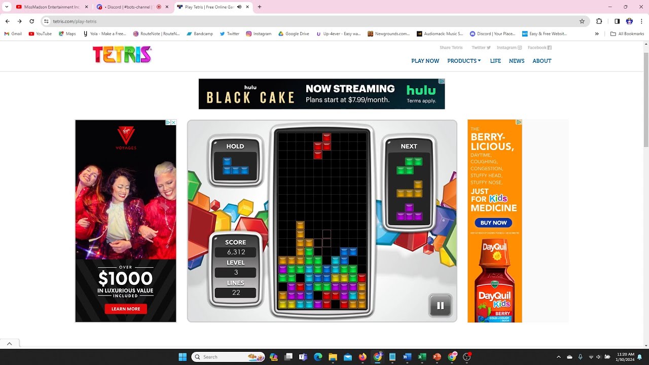
Task: Bookmark this page with the star
Action: tap(582, 21)
